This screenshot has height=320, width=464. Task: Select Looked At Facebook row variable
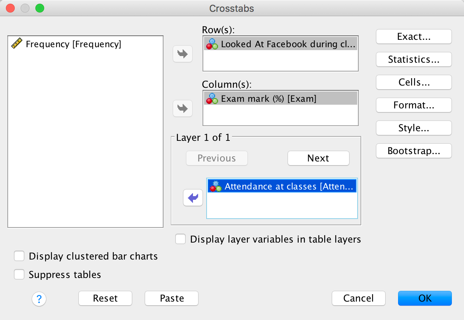point(288,44)
